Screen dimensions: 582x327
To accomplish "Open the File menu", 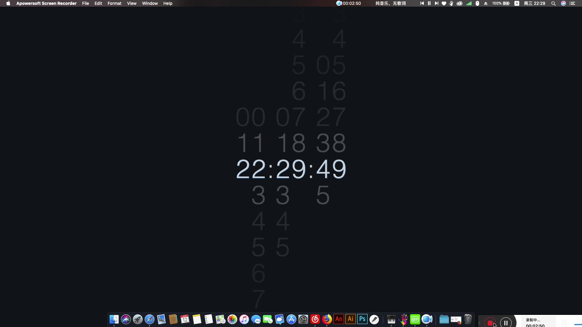I will (85, 3).
